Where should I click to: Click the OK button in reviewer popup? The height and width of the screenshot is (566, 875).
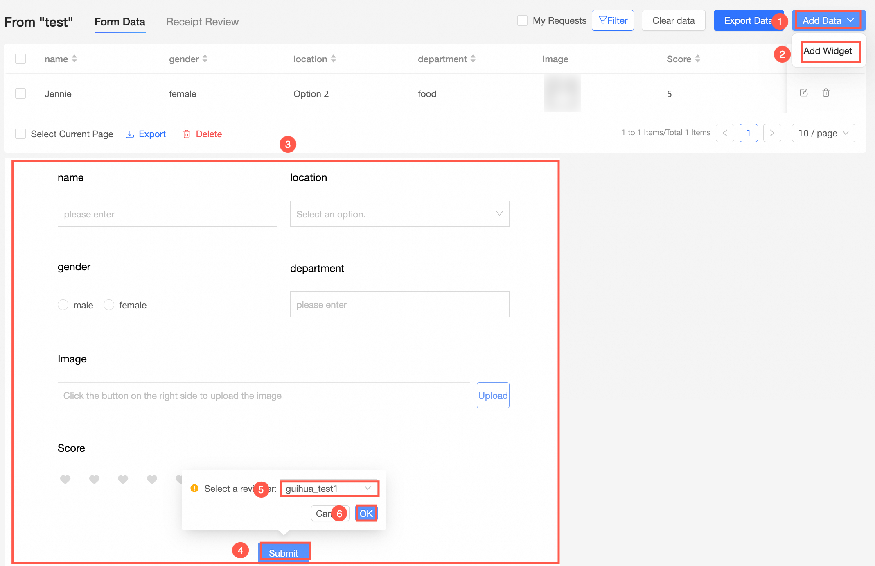point(366,513)
